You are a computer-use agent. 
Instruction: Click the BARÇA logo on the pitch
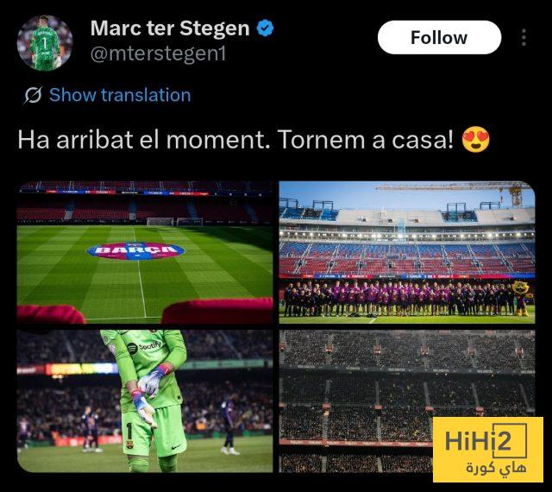(136, 250)
